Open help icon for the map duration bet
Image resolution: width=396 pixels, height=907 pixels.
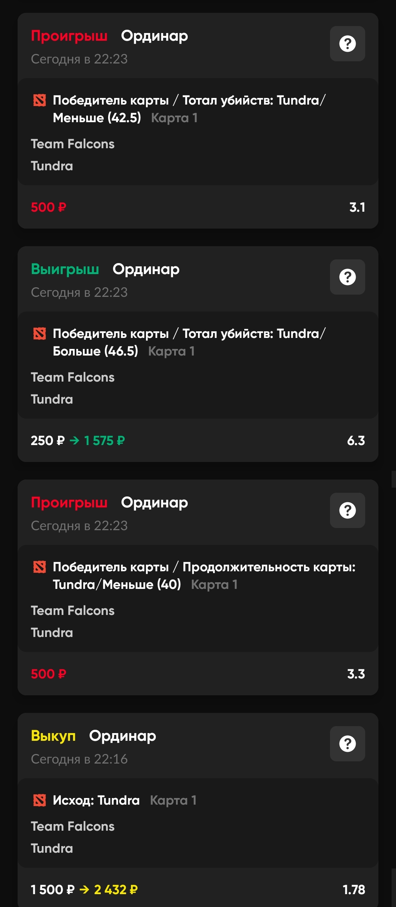pyautogui.click(x=347, y=510)
